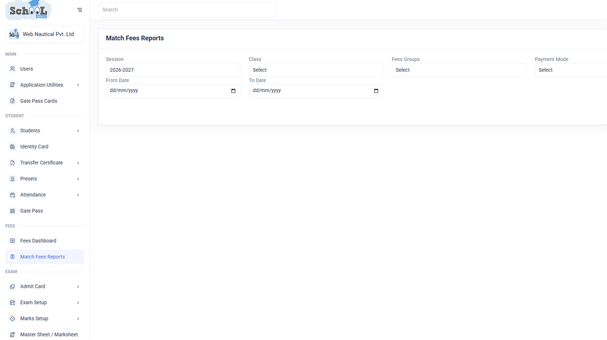Viewport: 607px width, 340px height.
Task: Click the Search input field
Action: tap(187, 10)
